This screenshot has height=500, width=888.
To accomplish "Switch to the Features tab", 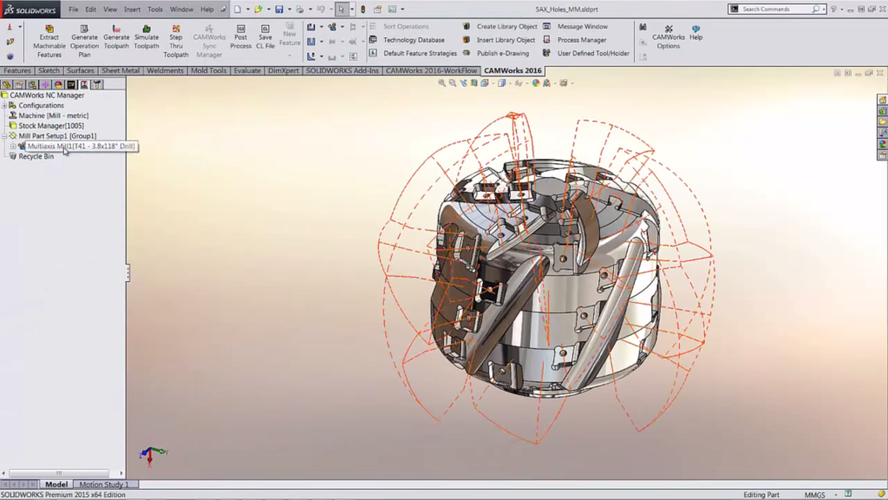I will pos(17,71).
